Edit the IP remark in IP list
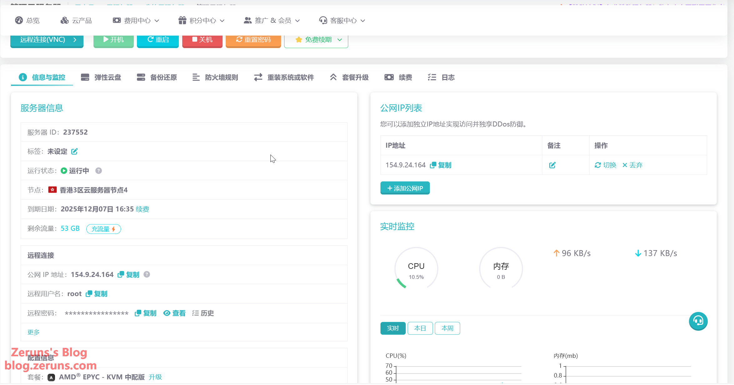This screenshot has width=734, height=385. pyautogui.click(x=552, y=165)
